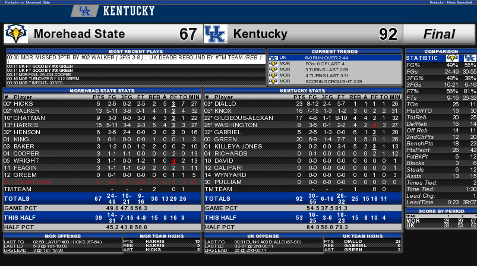The height and width of the screenshot is (266, 477).
Task: Click the Score By Period header
Action: [441, 211]
